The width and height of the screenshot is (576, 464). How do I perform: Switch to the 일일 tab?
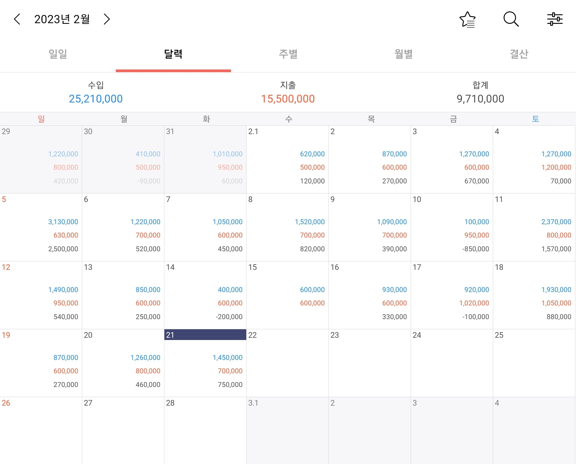coord(58,54)
